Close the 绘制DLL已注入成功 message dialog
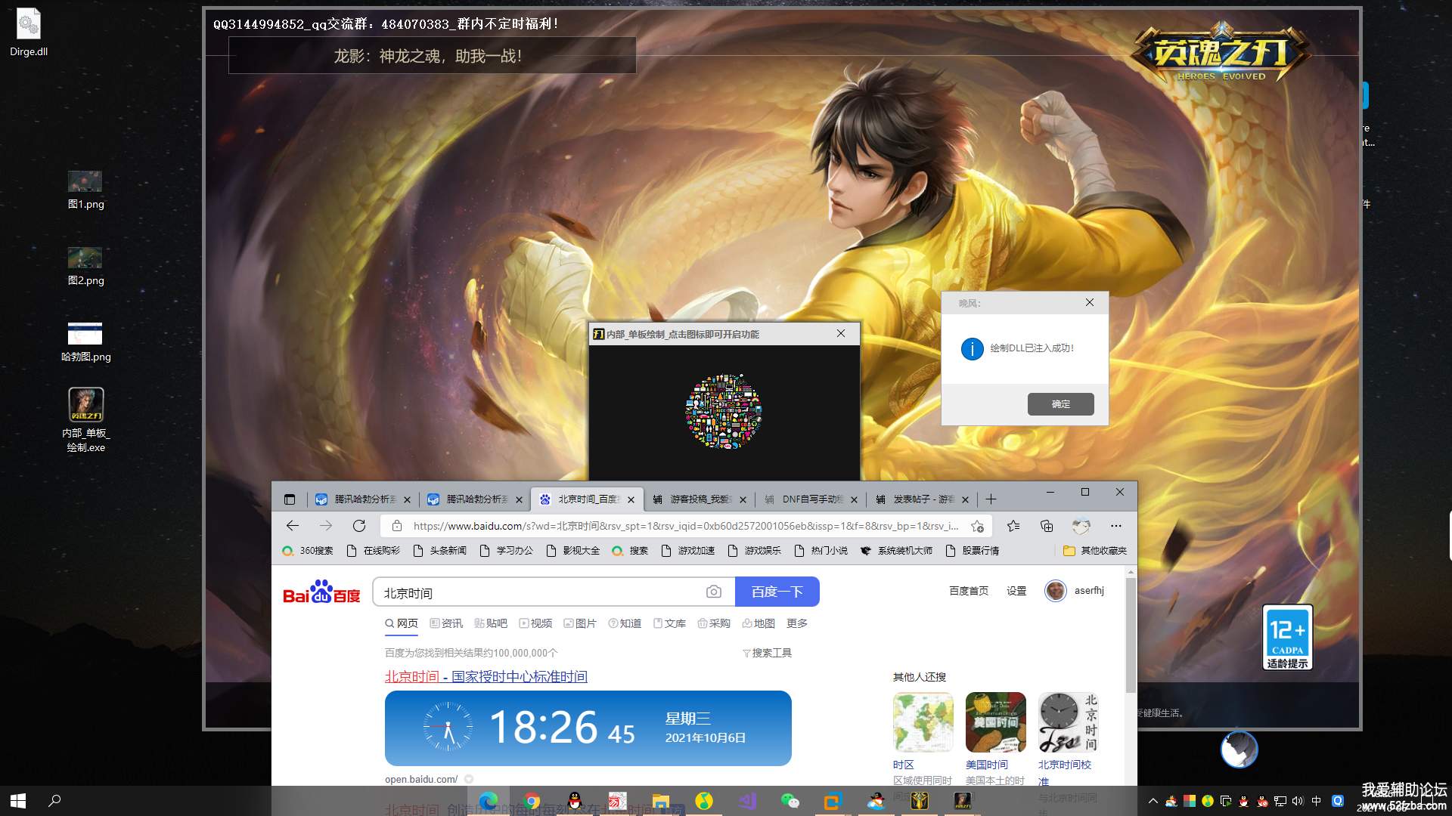 1090,302
